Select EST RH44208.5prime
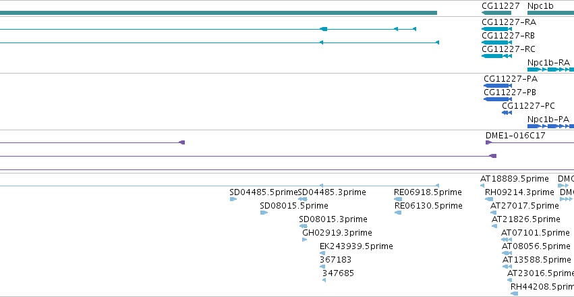The image size is (574, 297). 542,286
